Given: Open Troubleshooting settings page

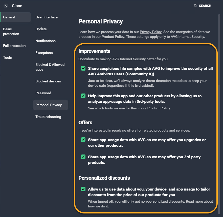Looking at the screenshot, I should pyautogui.click(x=48, y=117).
